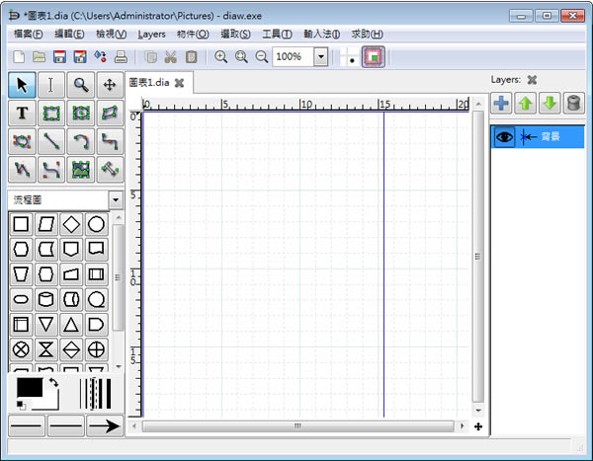Add a new layer with plus icon
The width and height of the screenshot is (593, 461).
[502, 104]
